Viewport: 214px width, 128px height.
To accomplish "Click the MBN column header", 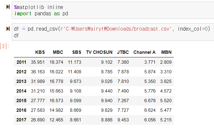I will 166,52.
